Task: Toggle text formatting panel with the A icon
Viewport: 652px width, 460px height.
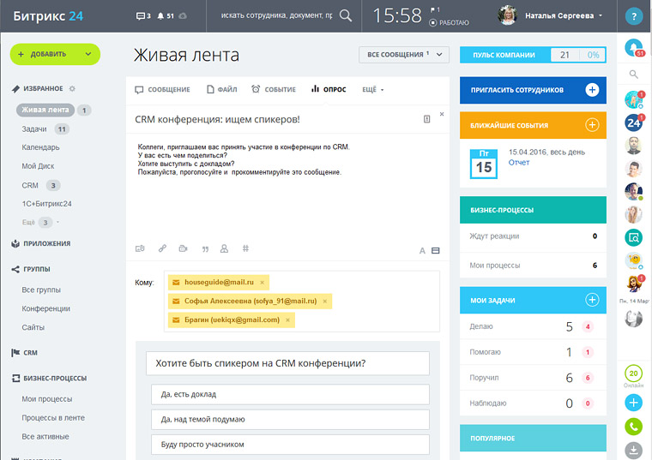Action: tap(422, 251)
